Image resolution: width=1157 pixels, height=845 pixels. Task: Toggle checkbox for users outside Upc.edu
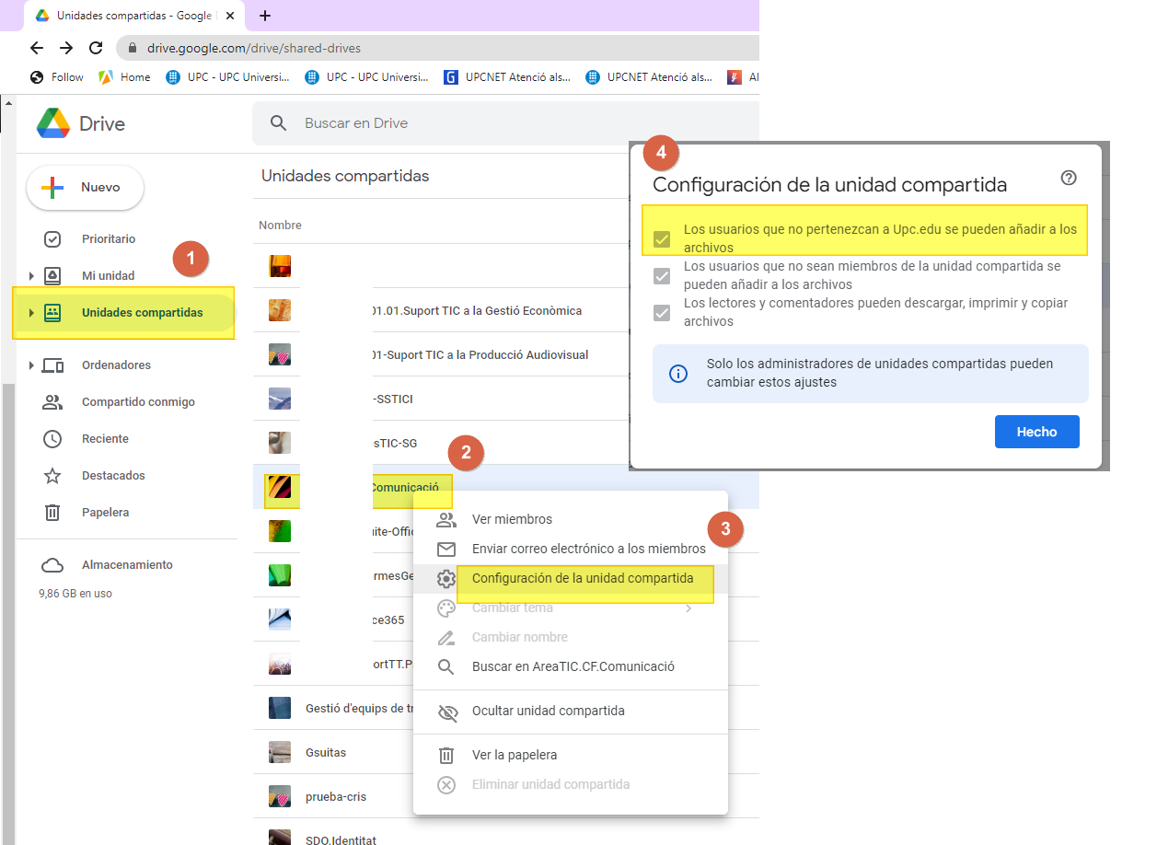coord(662,239)
